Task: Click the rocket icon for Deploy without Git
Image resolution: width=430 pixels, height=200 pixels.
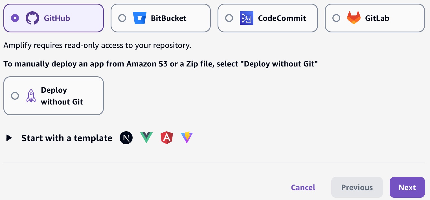Action: pos(31,96)
